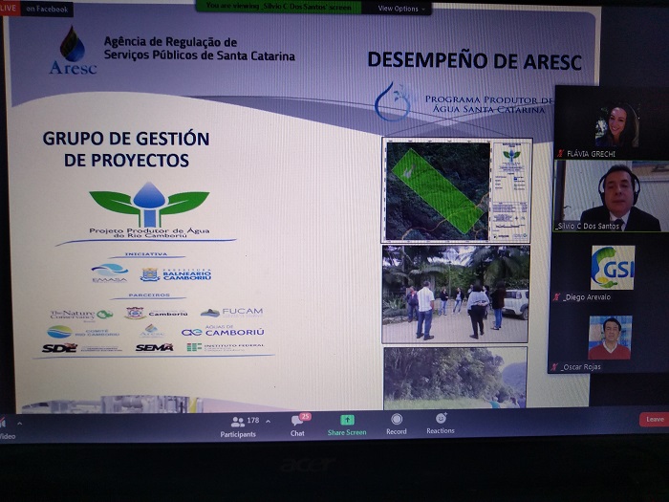Image resolution: width=669 pixels, height=502 pixels.
Task: Open the View Options dropdown
Action: (401, 9)
